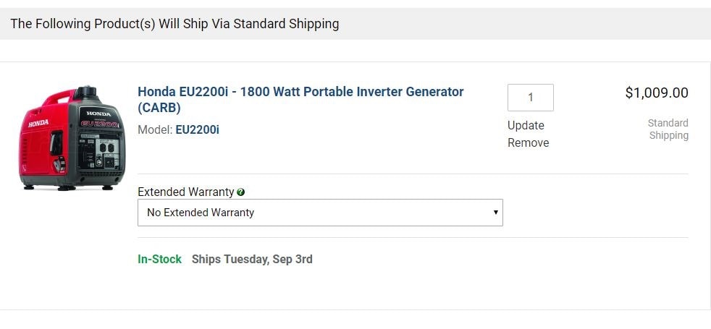The image size is (711, 329).
Task: Click the Ships Tuesday, Sep 3rd text
Action: point(252,259)
